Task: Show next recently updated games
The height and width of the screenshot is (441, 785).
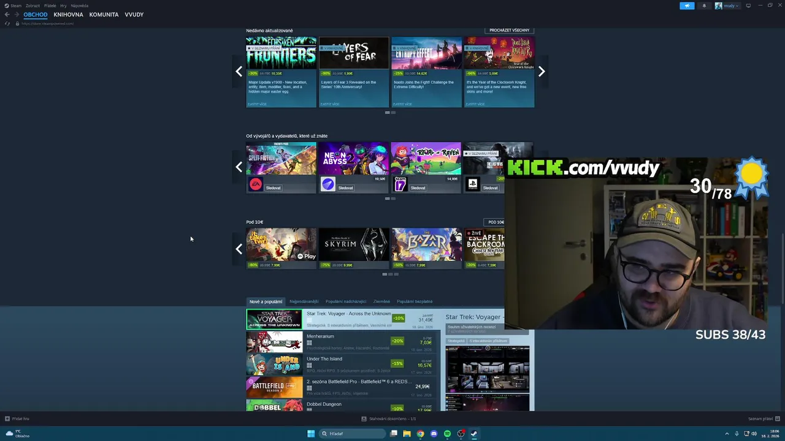Action: (542, 72)
